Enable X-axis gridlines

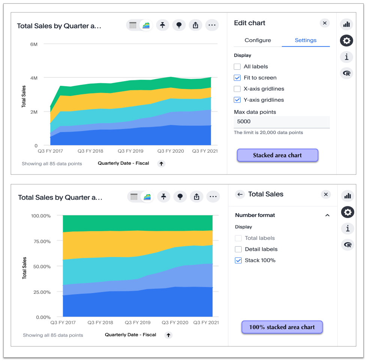pos(237,89)
